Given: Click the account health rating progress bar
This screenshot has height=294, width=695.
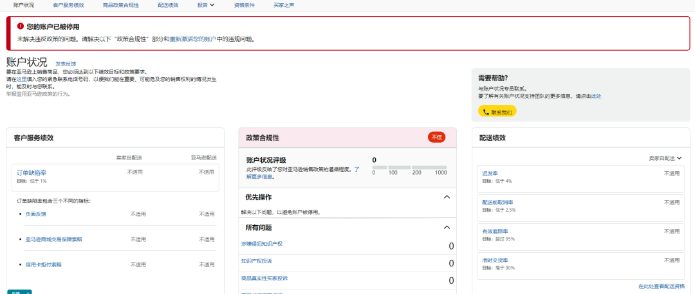Looking at the screenshot, I should (409, 167).
